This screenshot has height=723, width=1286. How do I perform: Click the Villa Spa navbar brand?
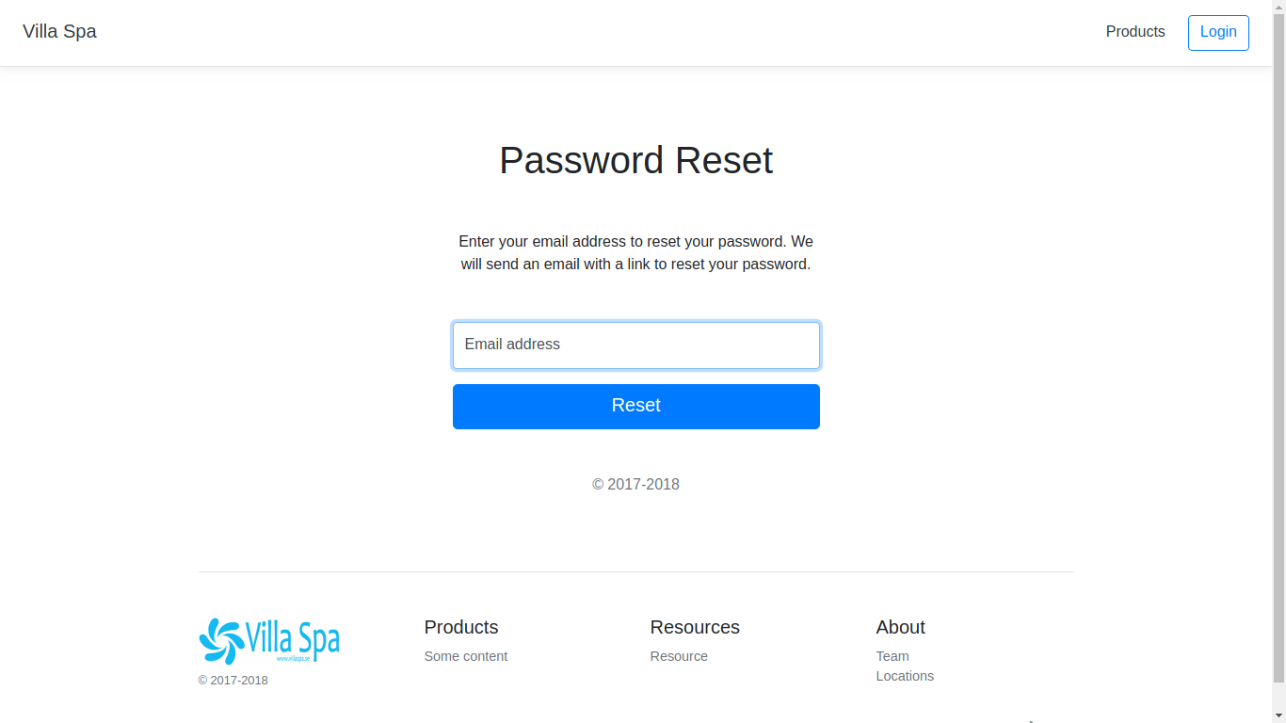[59, 32]
